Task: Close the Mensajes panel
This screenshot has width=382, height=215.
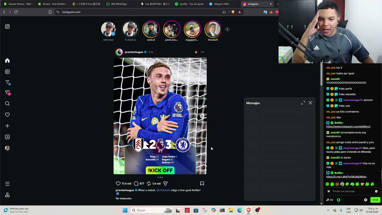Action: pyautogui.click(x=310, y=103)
